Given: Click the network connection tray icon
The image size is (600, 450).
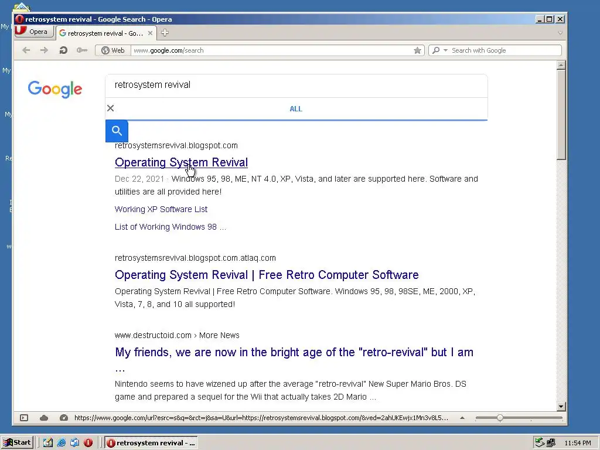Looking at the screenshot, I should pos(551,443).
